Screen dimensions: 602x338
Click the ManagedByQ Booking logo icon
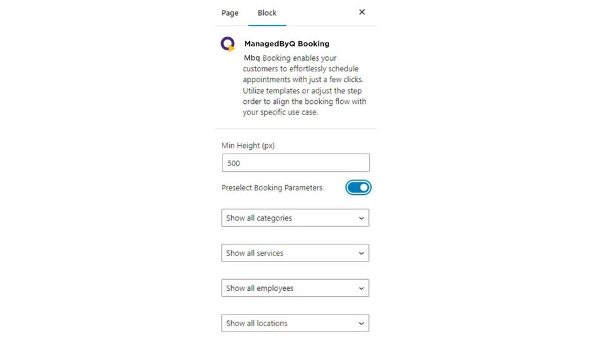pos(227,44)
